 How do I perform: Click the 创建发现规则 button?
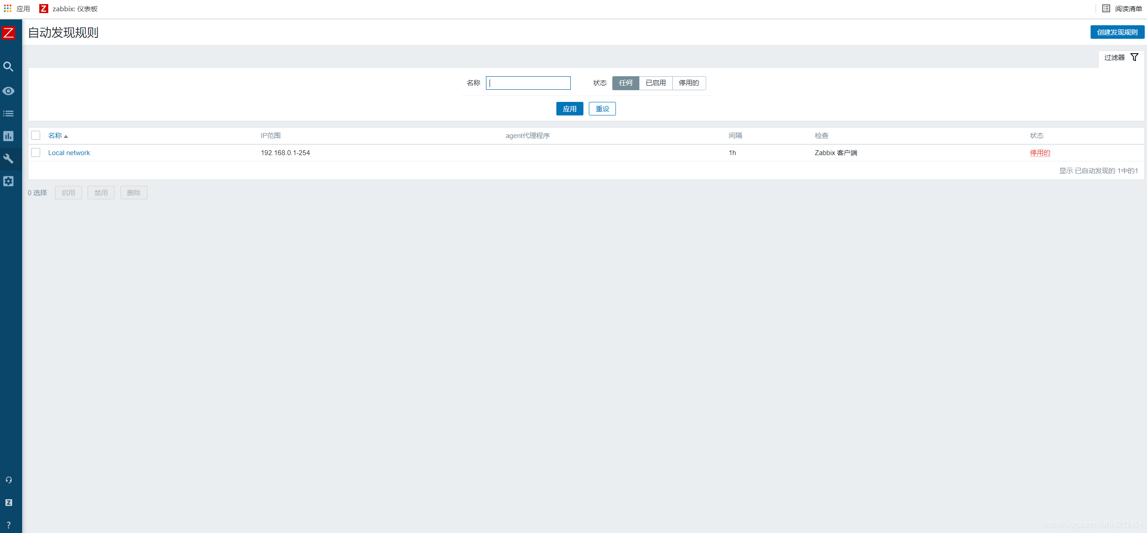[1117, 32]
